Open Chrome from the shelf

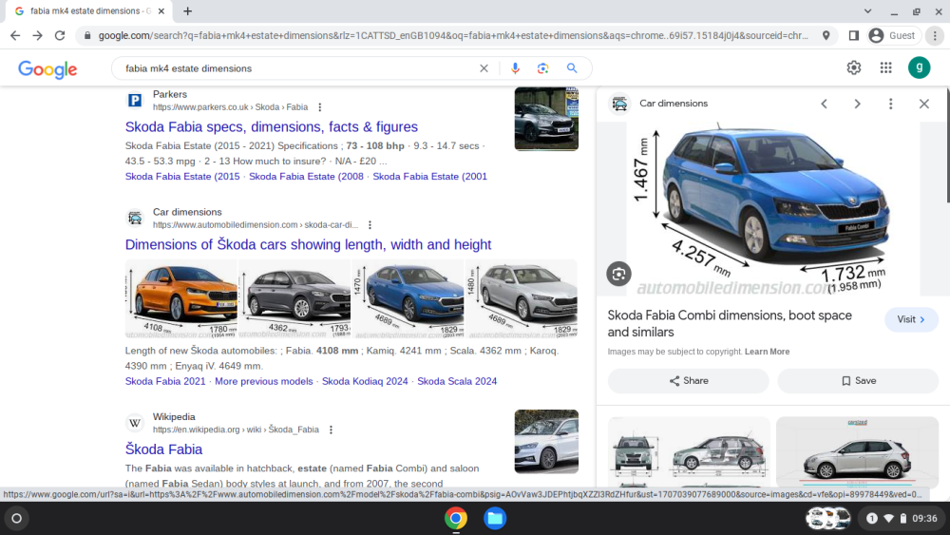(456, 518)
